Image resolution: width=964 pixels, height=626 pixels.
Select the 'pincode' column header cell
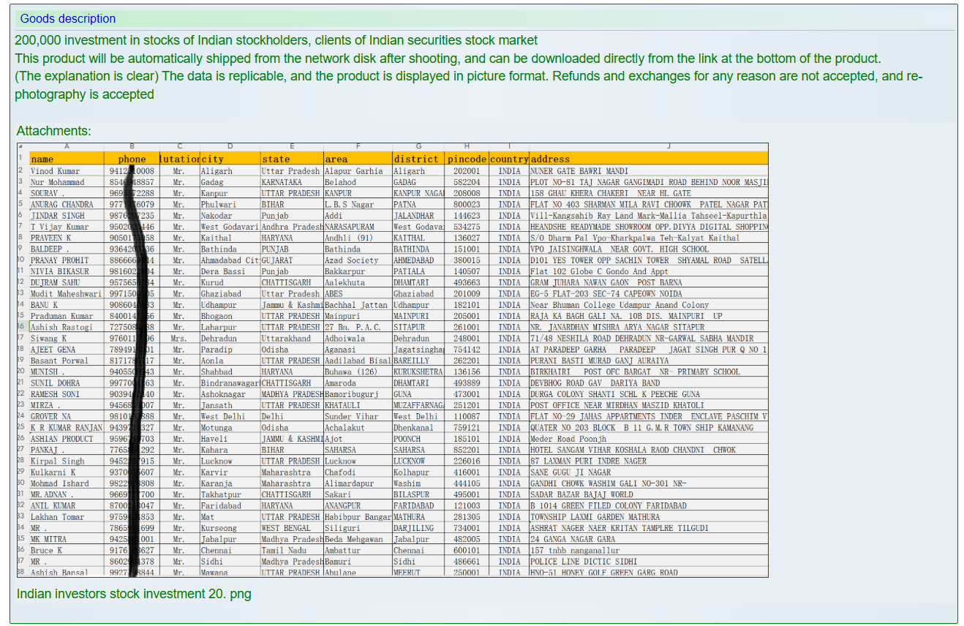coord(467,159)
